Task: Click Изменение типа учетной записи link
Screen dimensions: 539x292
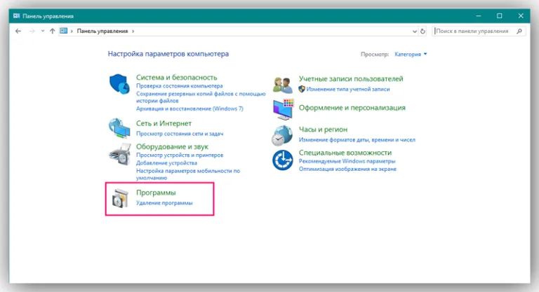Action: coord(347,89)
